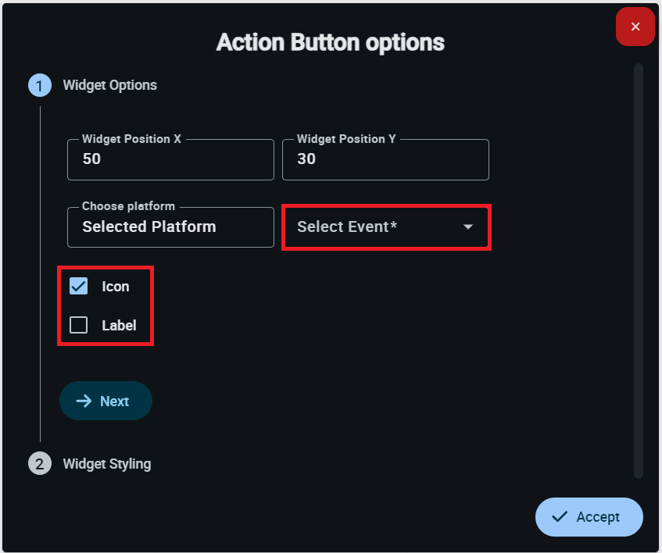Viewport: 662px width, 553px height.
Task: Click the "Label" checkbox label text
Action: 119,326
